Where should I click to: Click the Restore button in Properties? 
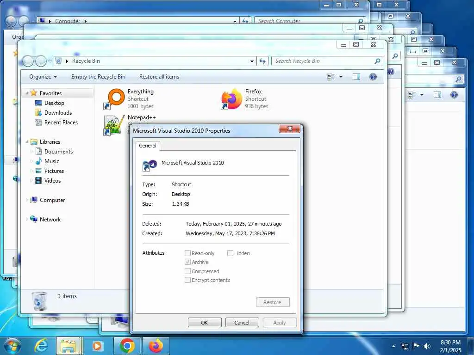(272, 302)
